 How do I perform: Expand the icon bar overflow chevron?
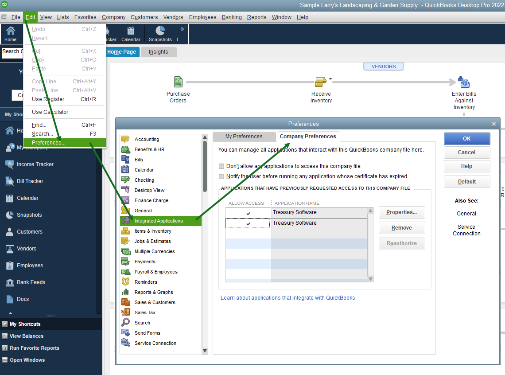tap(183, 29)
